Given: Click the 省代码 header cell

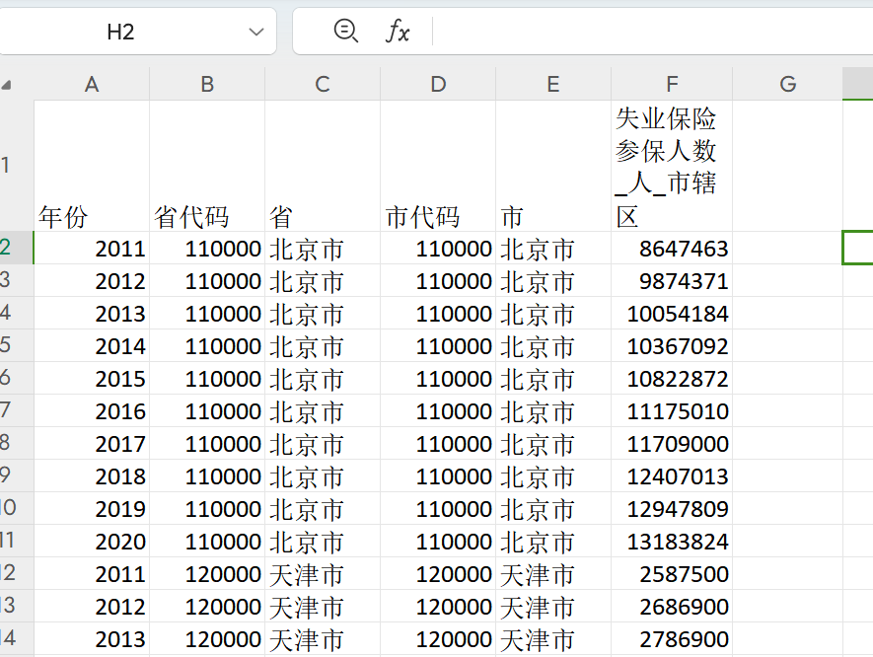Looking at the screenshot, I should (x=207, y=166).
